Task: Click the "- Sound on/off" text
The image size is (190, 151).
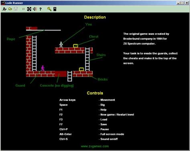Action: (x=108, y=139)
